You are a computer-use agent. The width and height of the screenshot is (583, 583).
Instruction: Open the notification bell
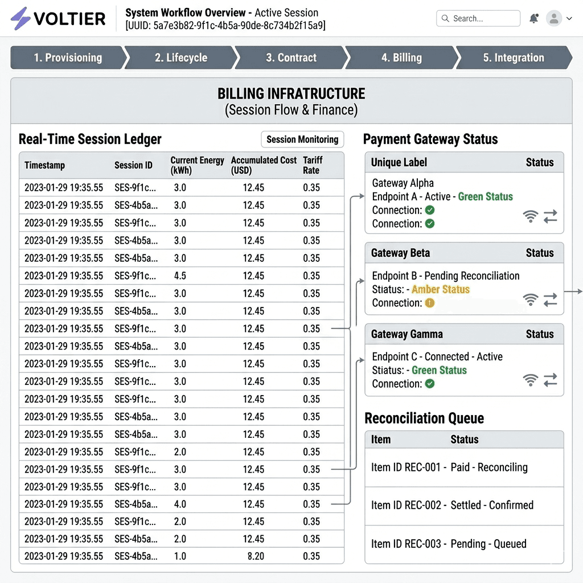[533, 18]
